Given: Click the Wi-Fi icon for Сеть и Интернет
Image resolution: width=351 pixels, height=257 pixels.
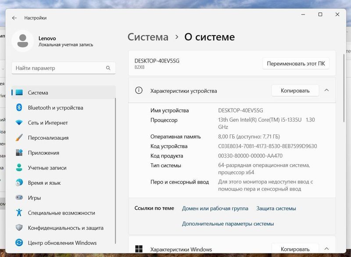Looking at the screenshot, I should click(x=19, y=123).
